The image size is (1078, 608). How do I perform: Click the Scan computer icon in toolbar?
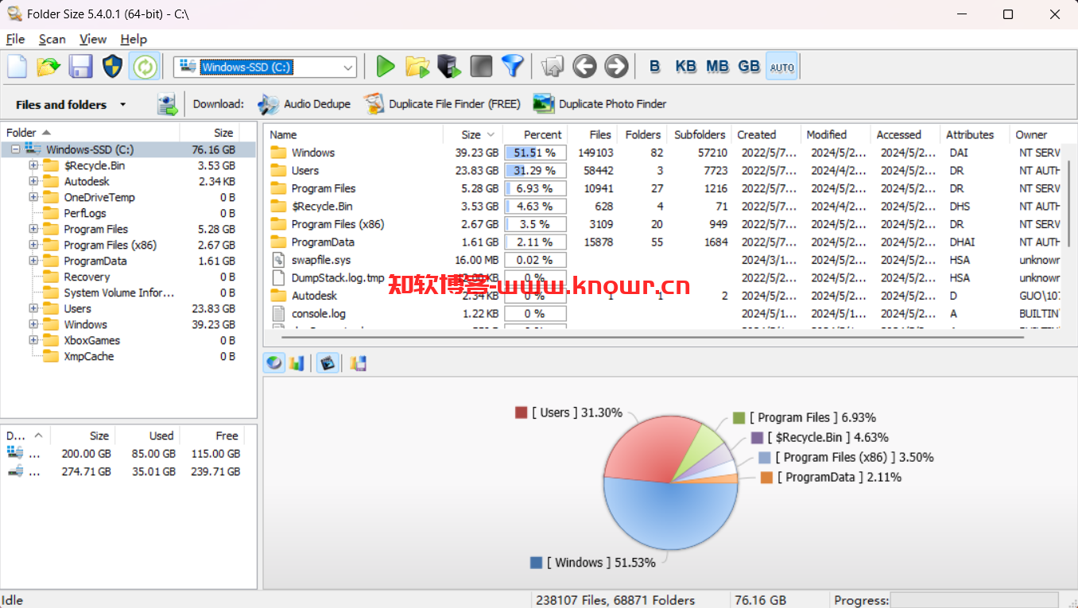449,67
